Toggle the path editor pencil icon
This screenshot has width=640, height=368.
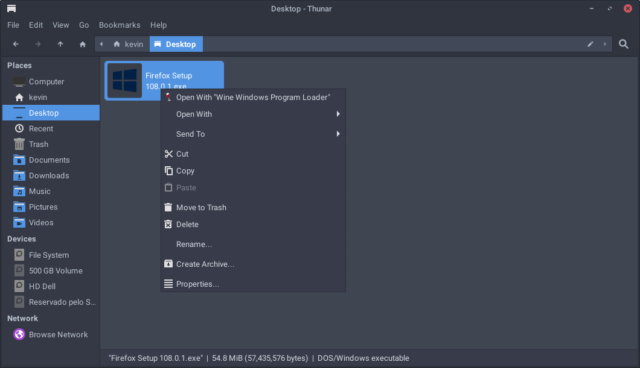(x=590, y=44)
